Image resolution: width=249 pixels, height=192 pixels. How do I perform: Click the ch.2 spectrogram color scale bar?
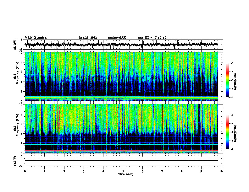click(228, 132)
